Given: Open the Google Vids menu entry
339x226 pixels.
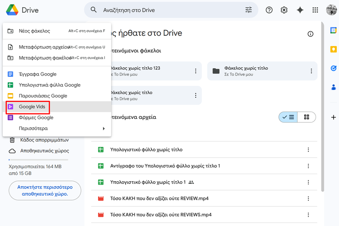Looking at the screenshot, I should [x=32, y=107].
